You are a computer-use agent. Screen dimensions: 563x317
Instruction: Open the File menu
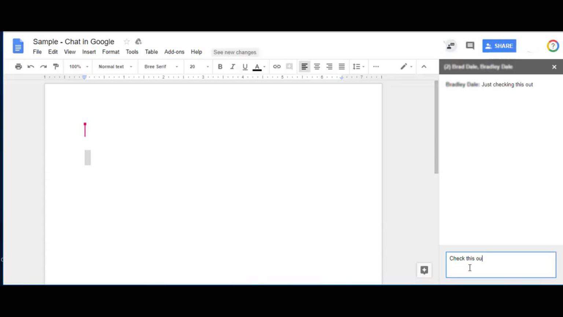(x=37, y=52)
